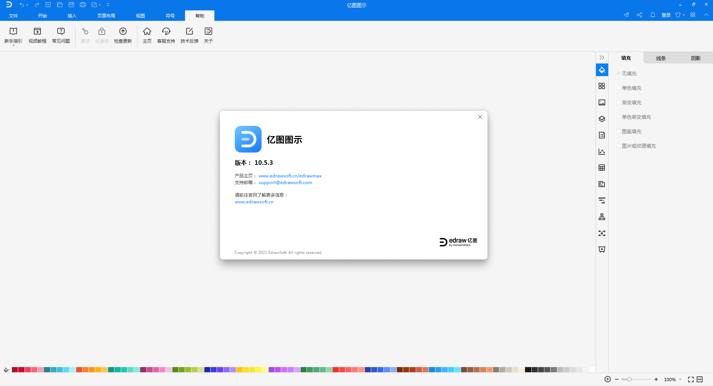This screenshot has width=713, height=386.
Task: Open the floor plan panel icon
Action: (602, 184)
